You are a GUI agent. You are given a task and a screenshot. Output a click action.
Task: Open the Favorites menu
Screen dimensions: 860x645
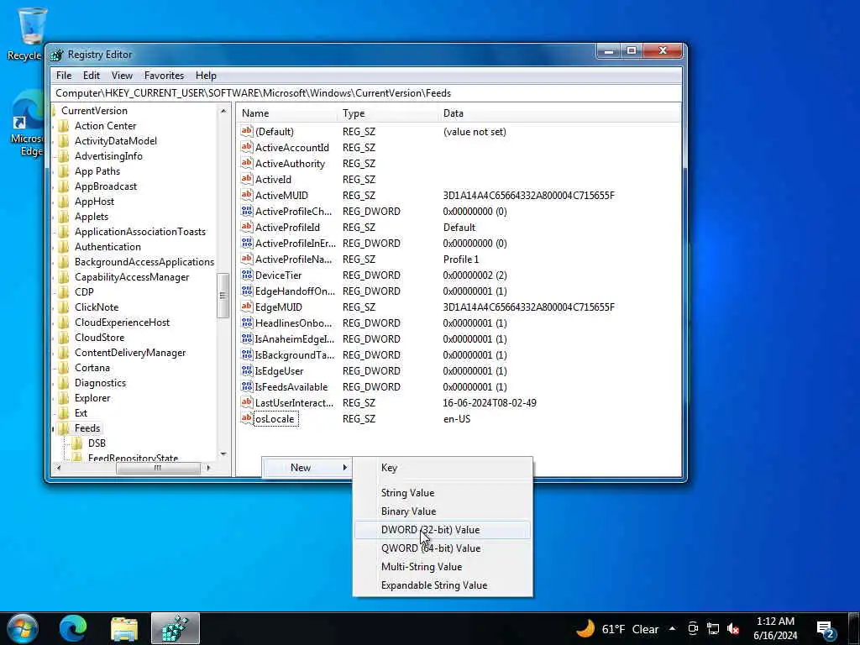coord(164,75)
